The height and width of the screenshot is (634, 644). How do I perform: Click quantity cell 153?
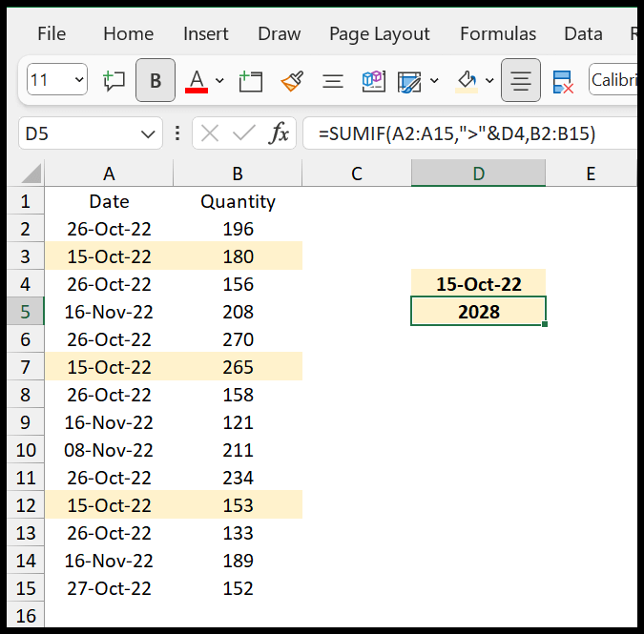(x=238, y=505)
